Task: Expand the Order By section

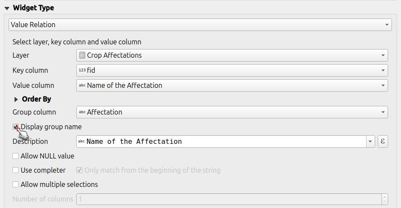Action: (x=16, y=99)
